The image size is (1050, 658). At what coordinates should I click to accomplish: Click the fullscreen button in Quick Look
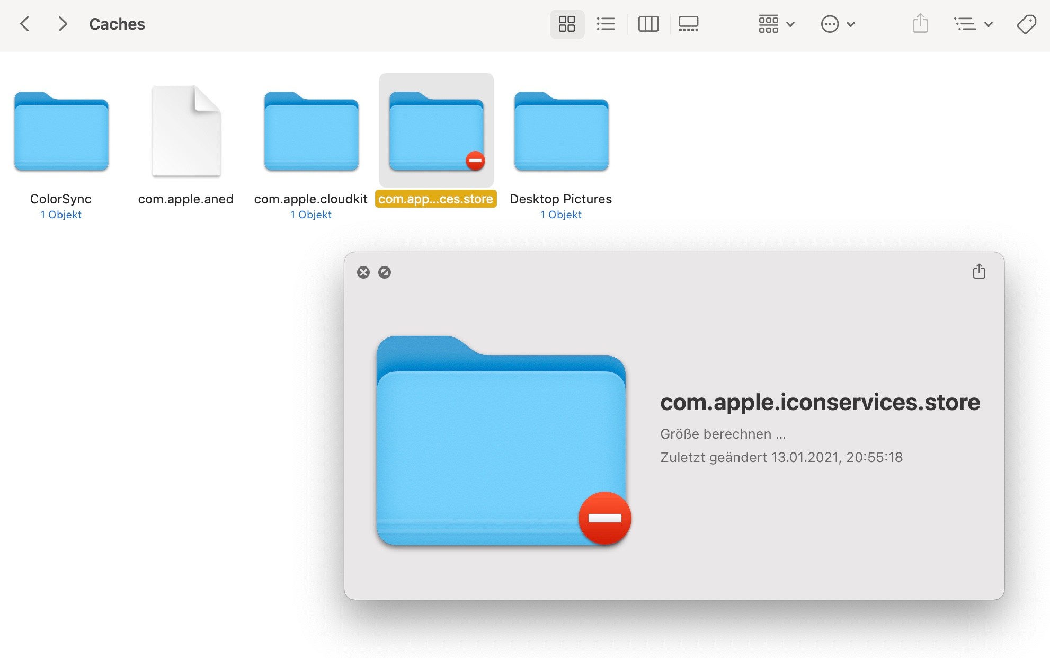(385, 272)
